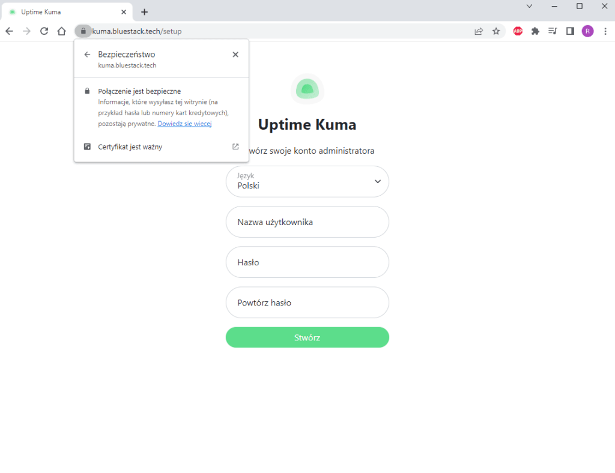
Task: Click 'Certyfikat jest ważny' entry
Action: (161, 147)
